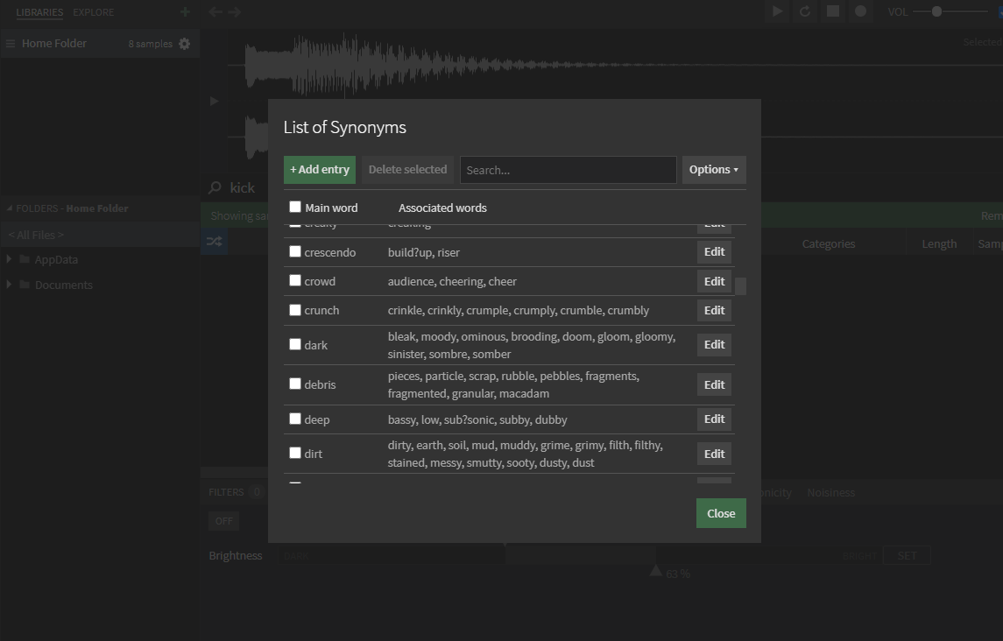The height and width of the screenshot is (641, 1003).
Task: Click the AppData folder icon
Action: tap(25, 259)
